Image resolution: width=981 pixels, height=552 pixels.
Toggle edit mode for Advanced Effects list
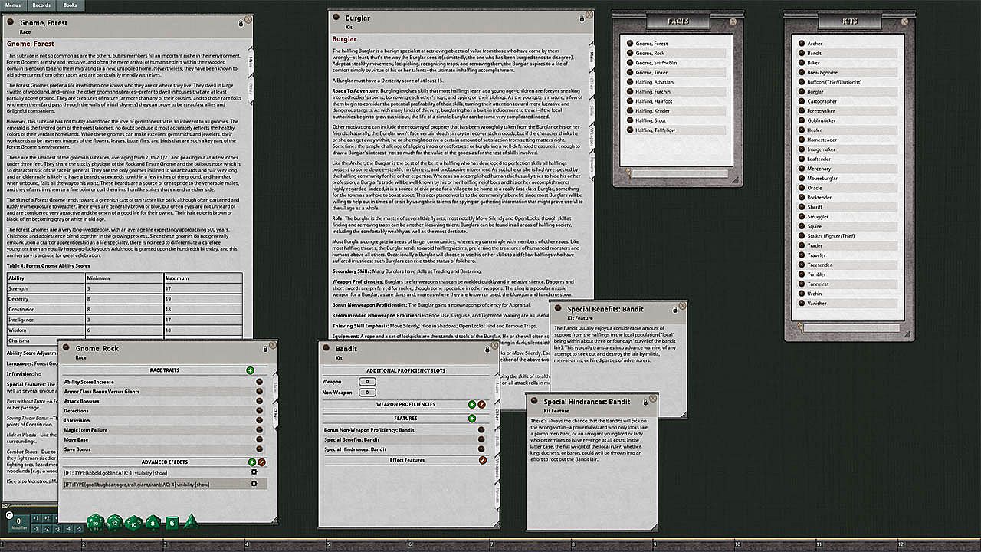point(262,462)
